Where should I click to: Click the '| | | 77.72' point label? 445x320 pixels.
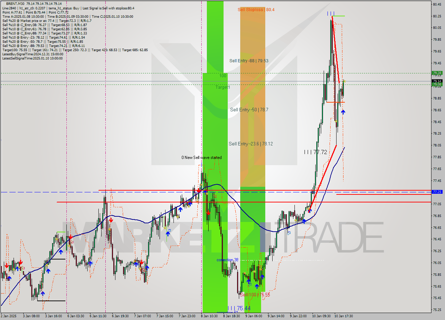315,152
